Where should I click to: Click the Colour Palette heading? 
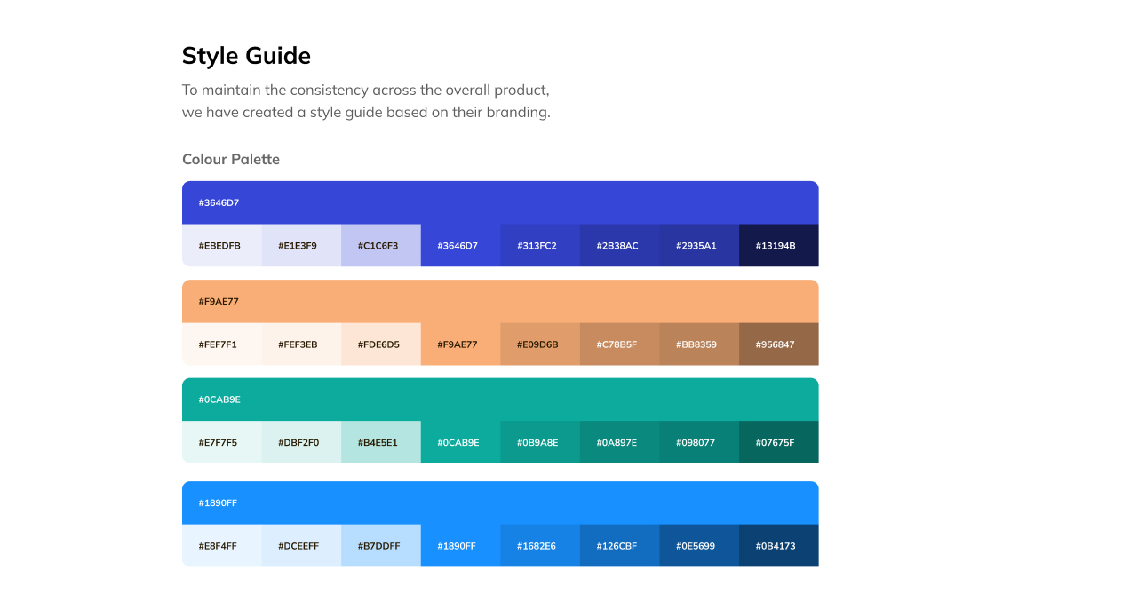(231, 160)
